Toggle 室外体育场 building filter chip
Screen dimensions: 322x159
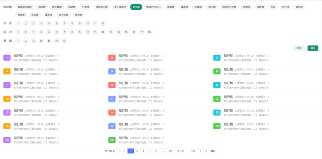point(120,7)
